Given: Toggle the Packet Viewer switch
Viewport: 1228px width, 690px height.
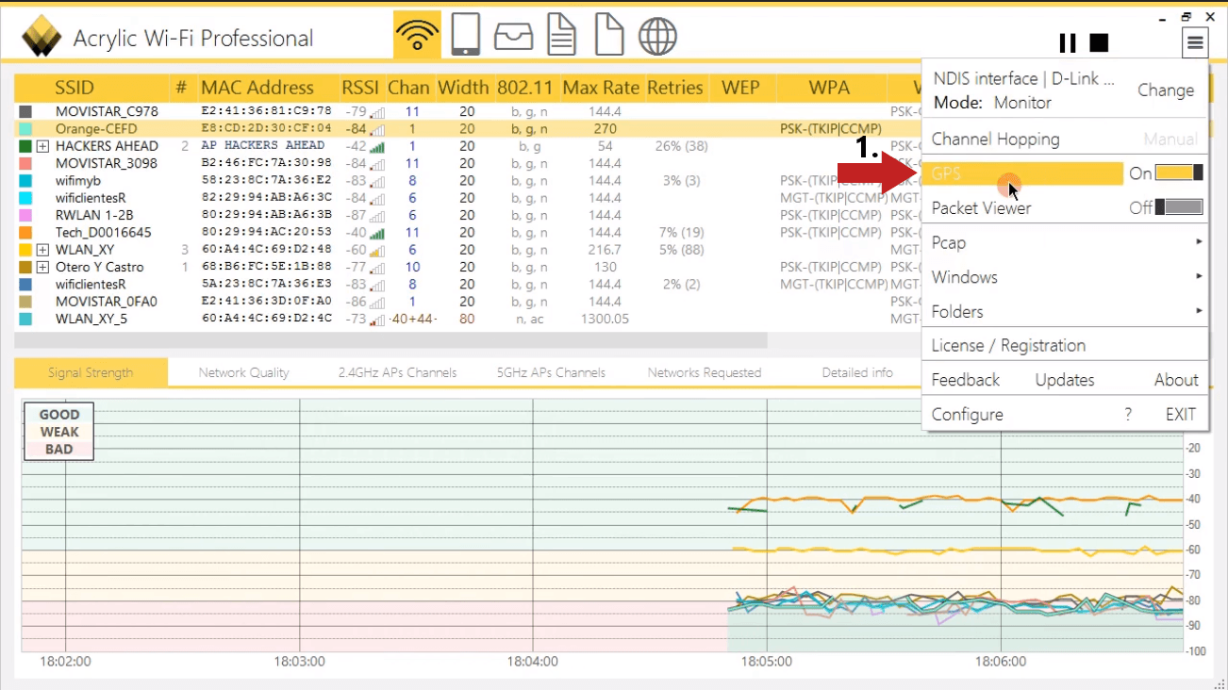Looking at the screenshot, I should 1179,207.
